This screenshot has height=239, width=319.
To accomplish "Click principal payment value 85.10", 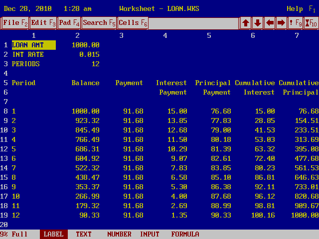I will 221,177.
